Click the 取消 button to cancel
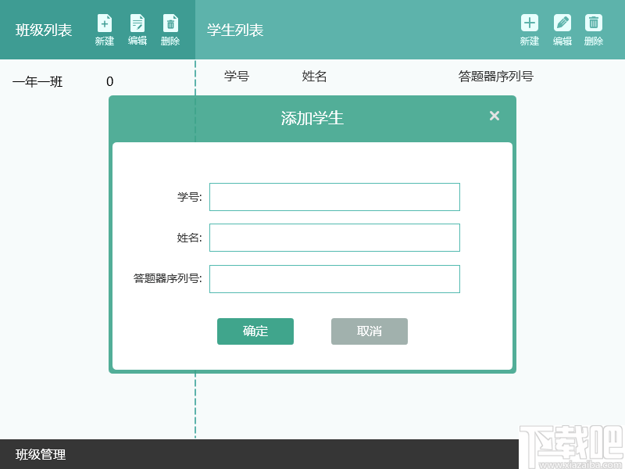The height and width of the screenshot is (469, 625). (369, 331)
